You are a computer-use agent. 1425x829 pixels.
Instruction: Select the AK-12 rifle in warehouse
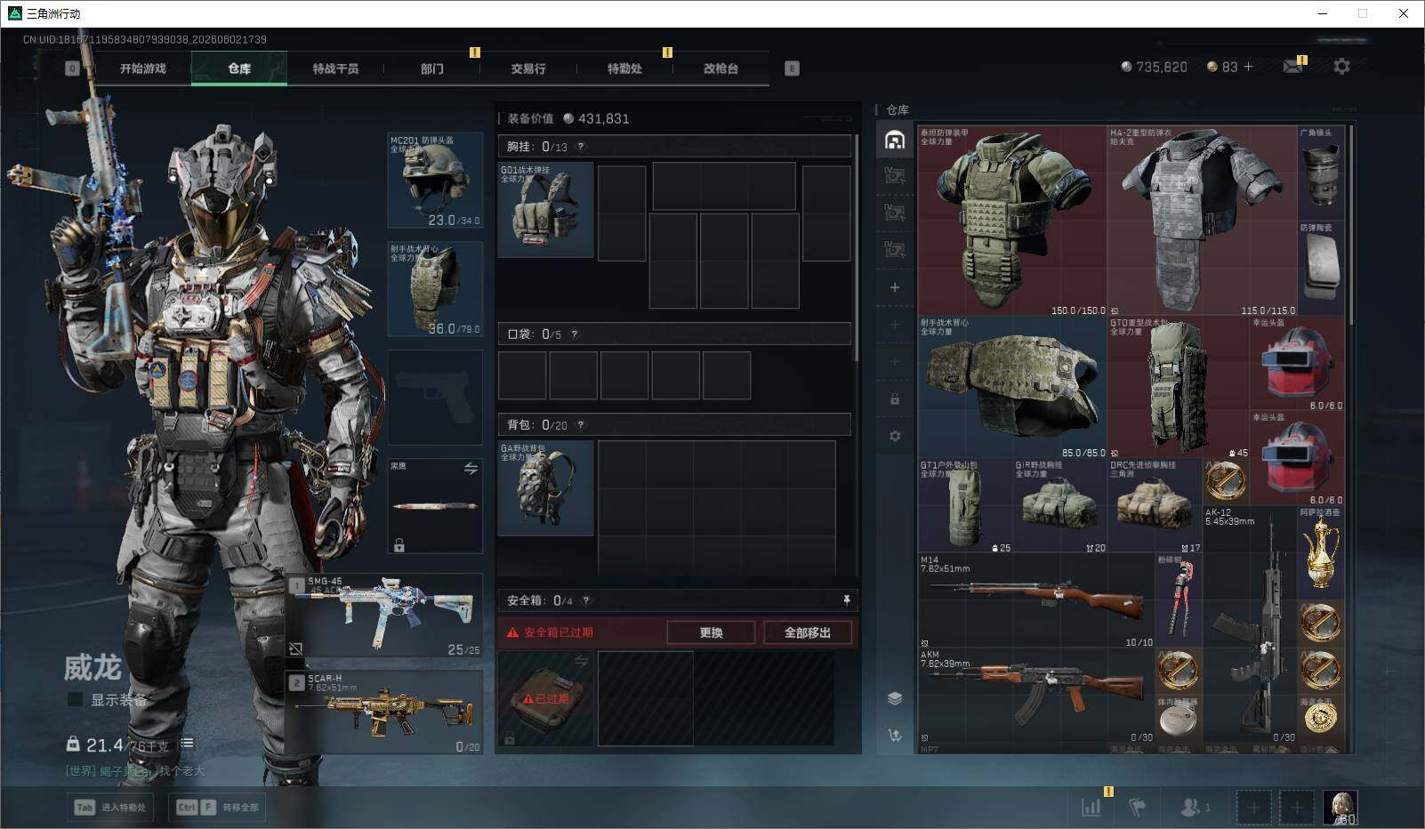(x=1250, y=624)
